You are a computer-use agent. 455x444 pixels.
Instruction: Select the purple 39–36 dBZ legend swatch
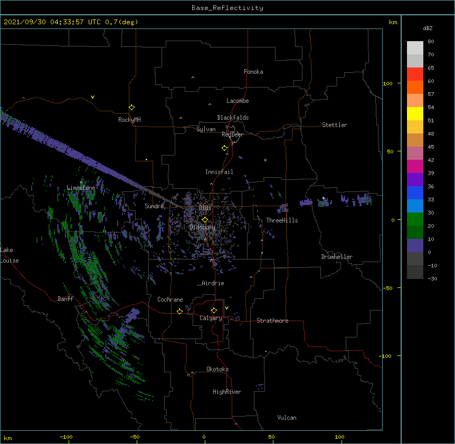(415, 179)
